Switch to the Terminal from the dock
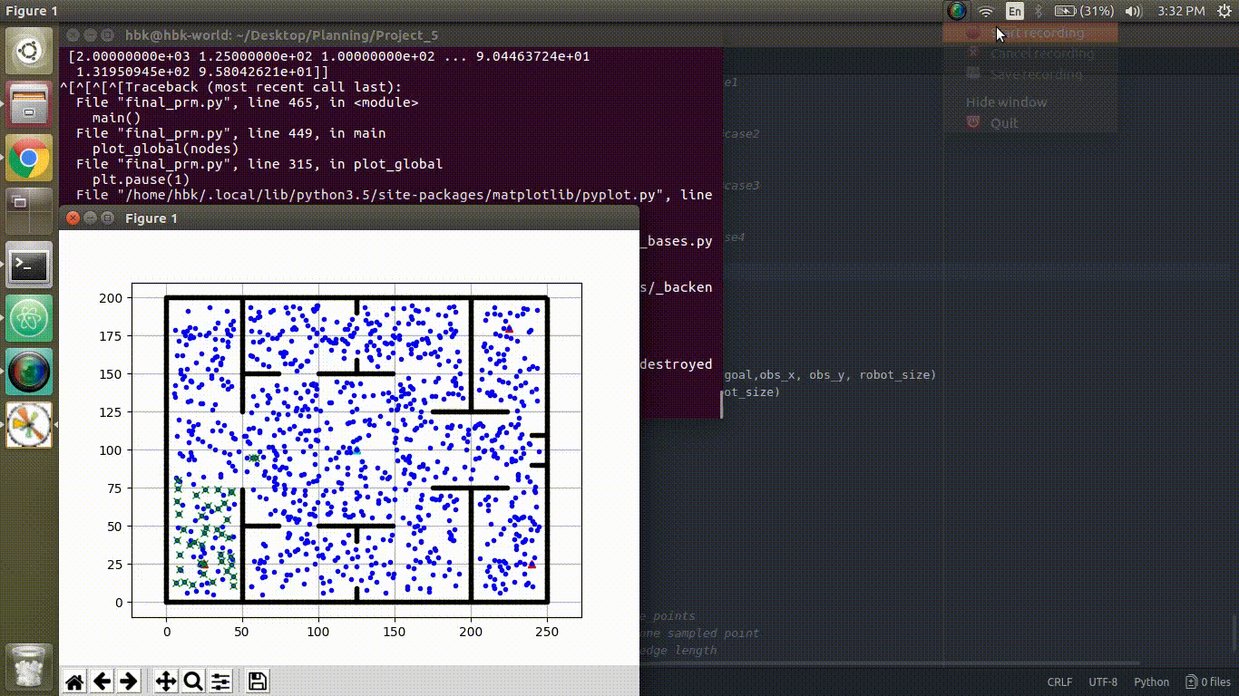 click(29, 266)
